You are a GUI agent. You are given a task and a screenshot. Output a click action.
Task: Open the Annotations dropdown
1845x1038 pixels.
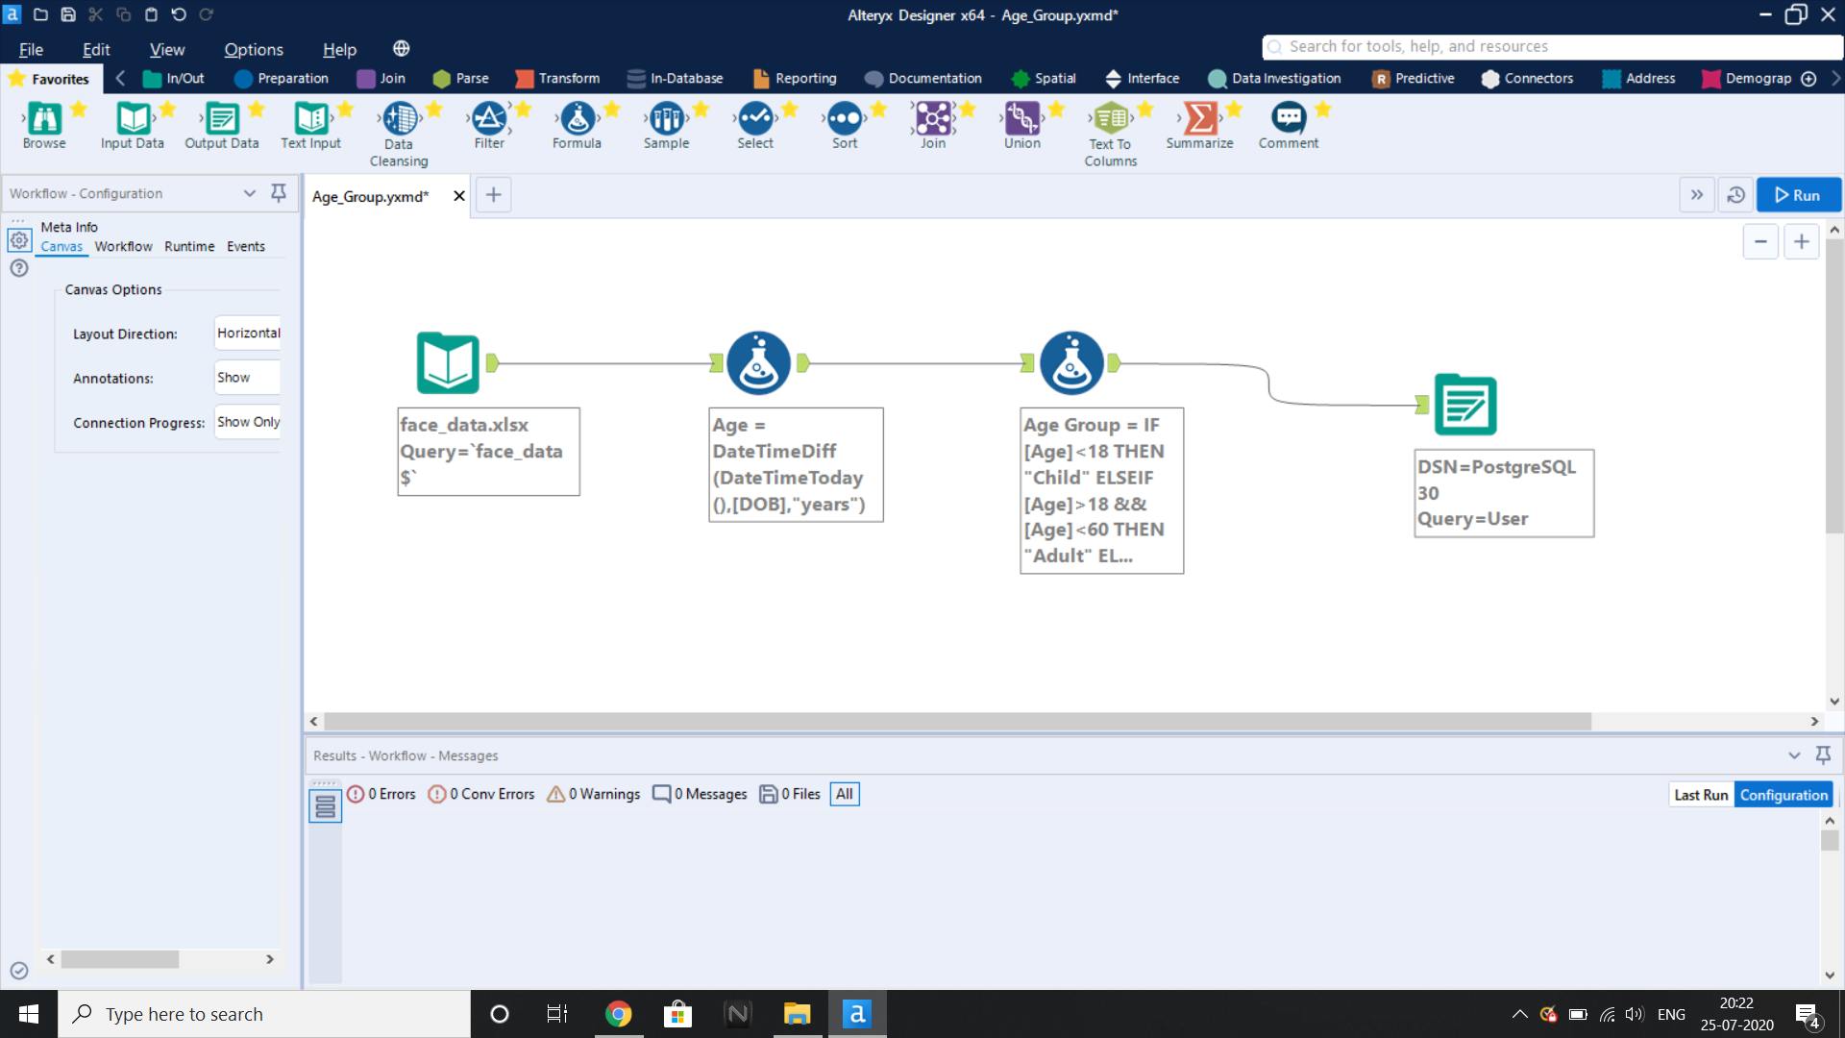(247, 377)
